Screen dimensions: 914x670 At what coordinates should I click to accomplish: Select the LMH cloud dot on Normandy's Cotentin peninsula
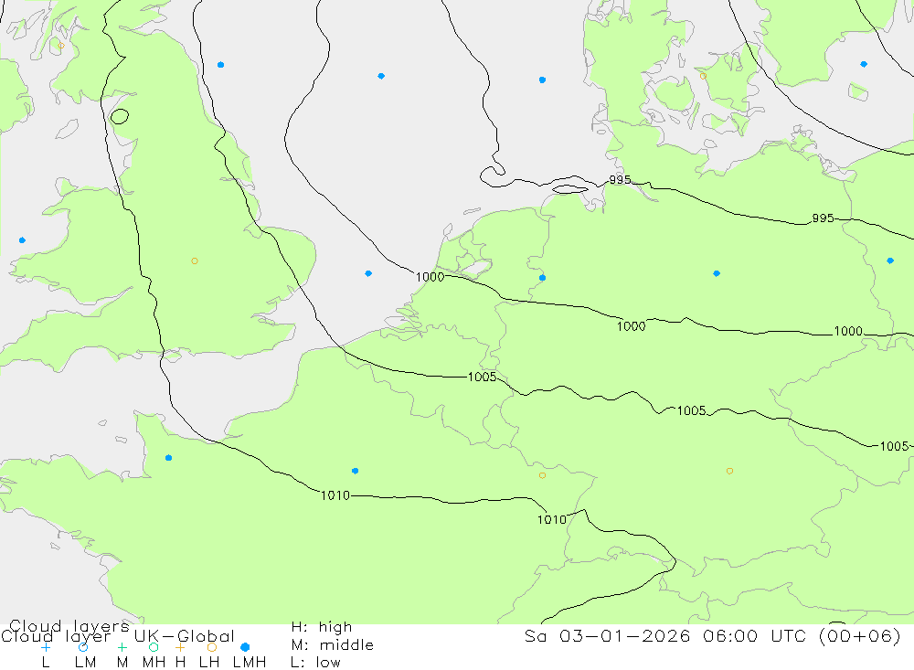(x=168, y=458)
